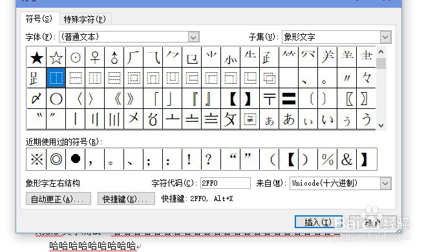Select the right black lenticular bracket in grid
This screenshot has height=252, width=435.
[250, 99]
